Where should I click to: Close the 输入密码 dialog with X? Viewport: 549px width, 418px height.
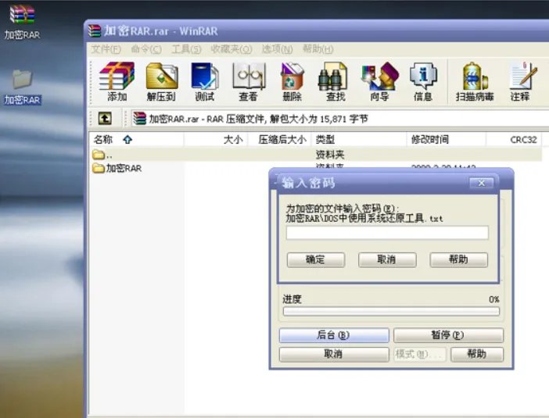point(482,183)
